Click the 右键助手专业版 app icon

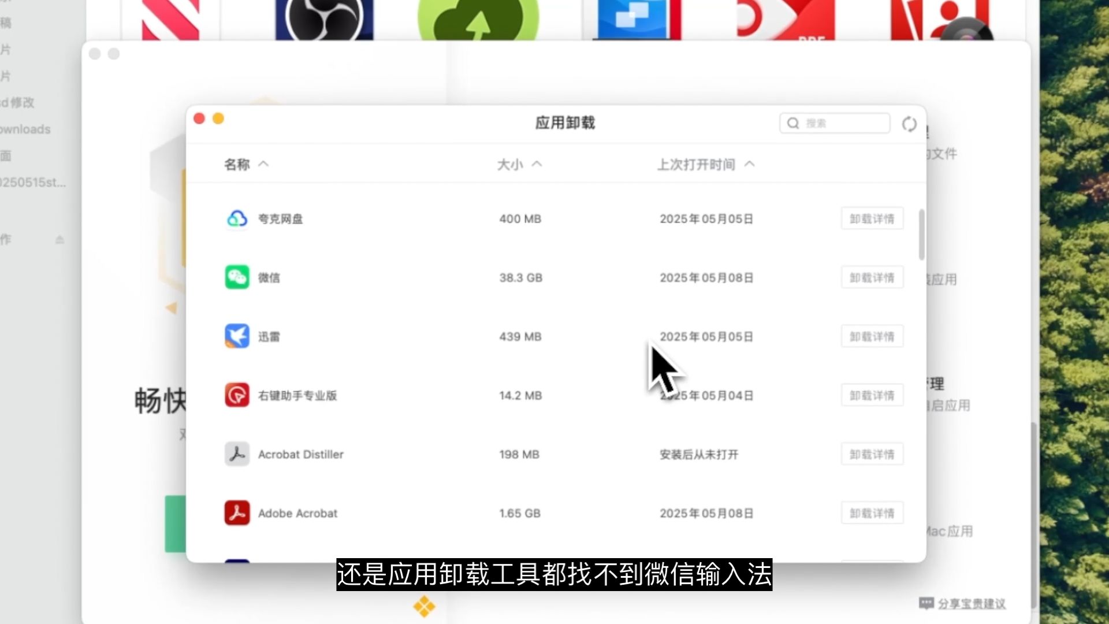(x=237, y=395)
